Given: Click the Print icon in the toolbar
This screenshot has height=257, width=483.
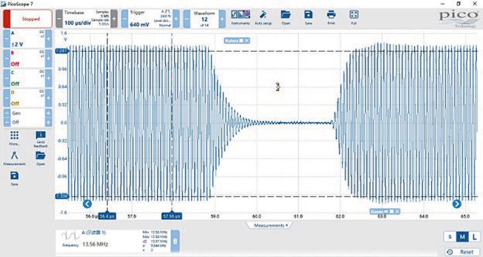Looking at the screenshot, I should [331, 16].
